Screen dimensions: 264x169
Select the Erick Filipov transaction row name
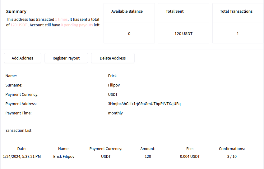tap(64, 157)
